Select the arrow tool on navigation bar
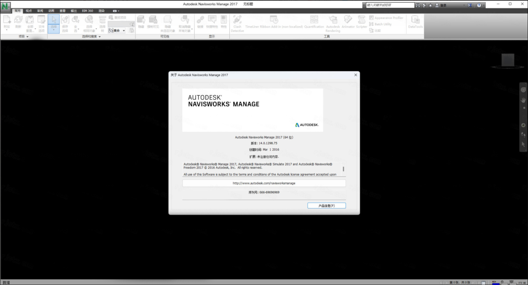 (x=523, y=144)
